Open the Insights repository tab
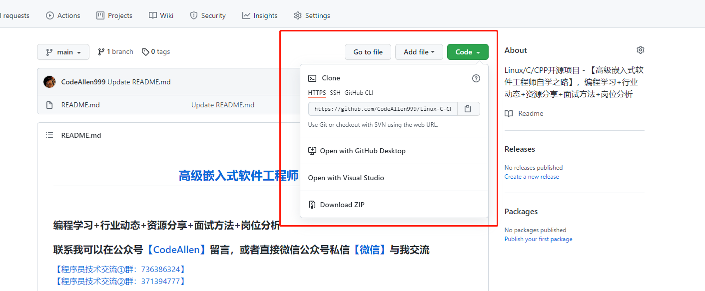Image resolution: width=705 pixels, height=291 pixels. click(260, 15)
